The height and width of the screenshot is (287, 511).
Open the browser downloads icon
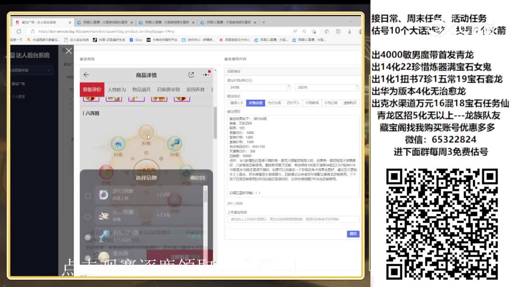coord(349,31)
